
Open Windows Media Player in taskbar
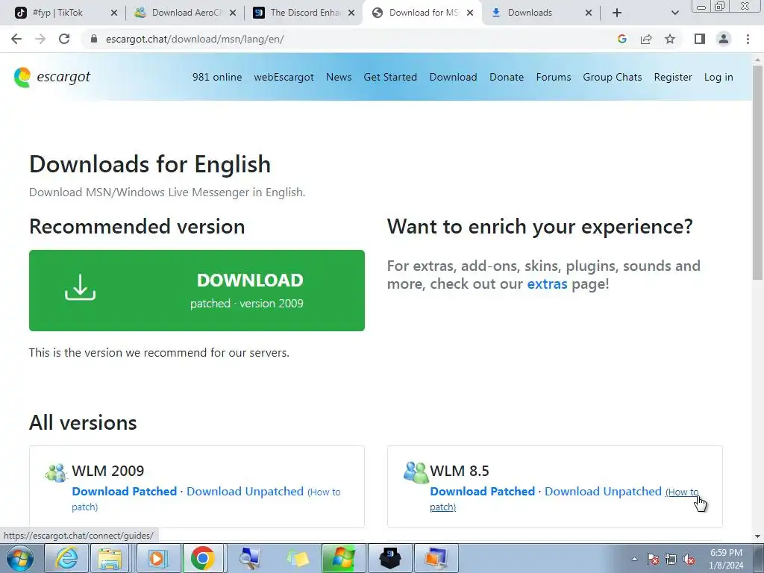tap(157, 558)
